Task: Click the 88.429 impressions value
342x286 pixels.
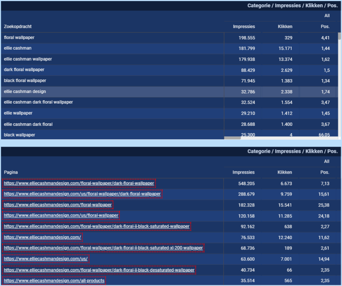Action: tap(248, 70)
